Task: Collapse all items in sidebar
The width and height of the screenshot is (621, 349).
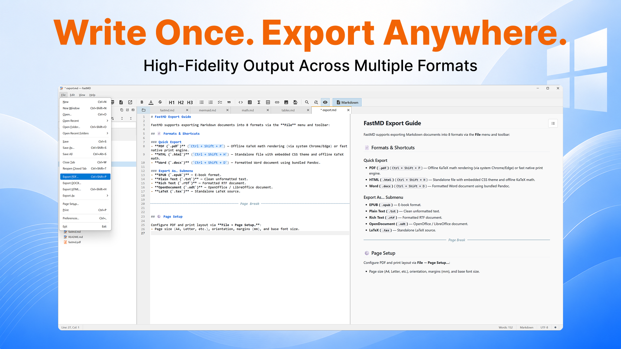Action: point(131,118)
